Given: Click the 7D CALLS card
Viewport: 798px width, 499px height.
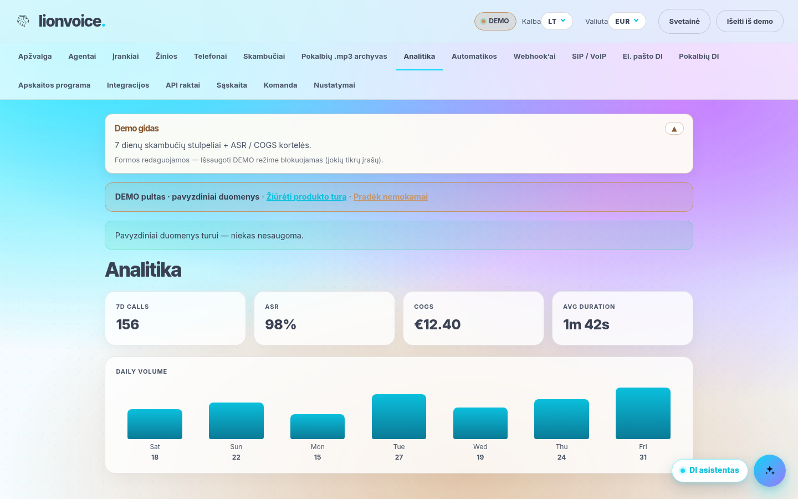Looking at the screenshot, I should 175,318.
